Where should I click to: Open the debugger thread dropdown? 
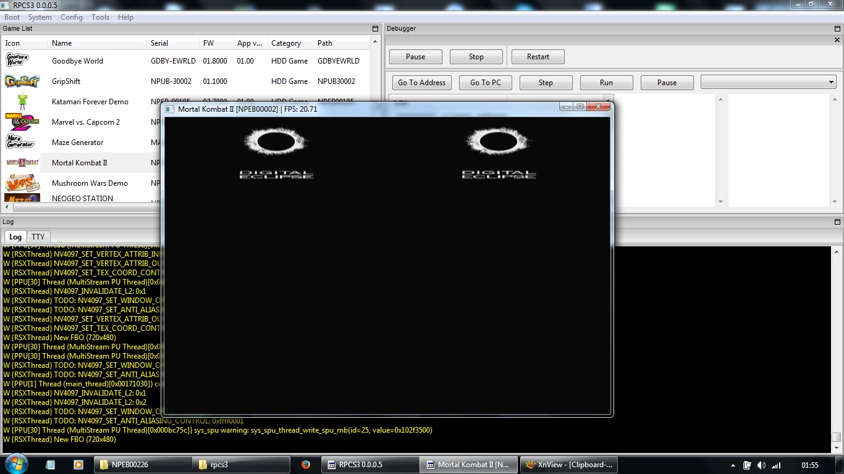pos(768,82)
